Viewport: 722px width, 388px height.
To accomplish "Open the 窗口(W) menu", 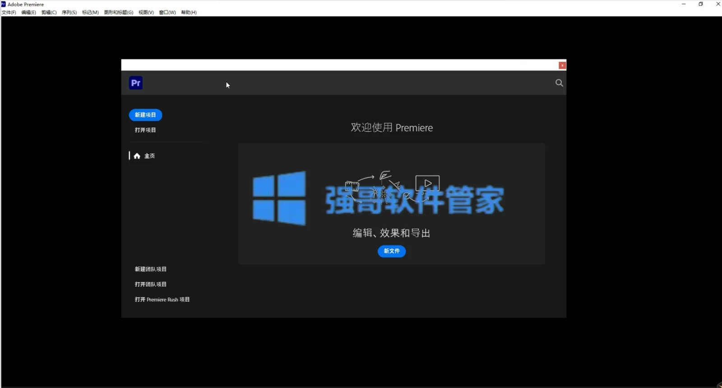I will point(167,13).
